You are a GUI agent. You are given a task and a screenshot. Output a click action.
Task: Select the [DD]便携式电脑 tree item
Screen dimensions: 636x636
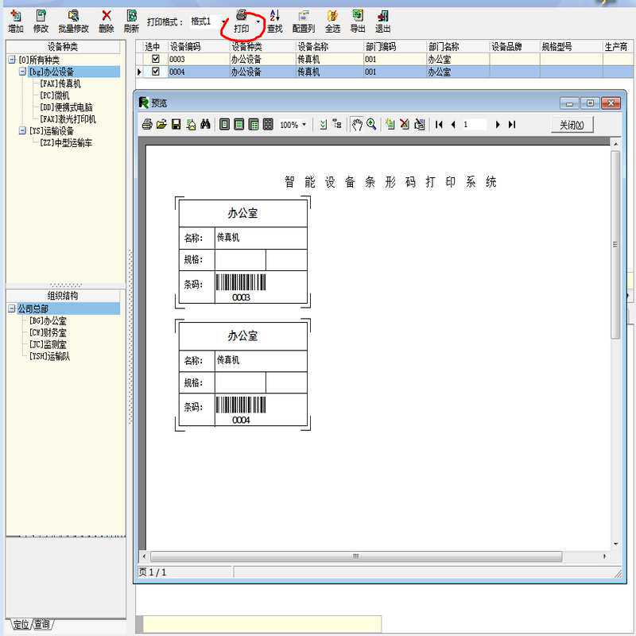tap(66, 107)
